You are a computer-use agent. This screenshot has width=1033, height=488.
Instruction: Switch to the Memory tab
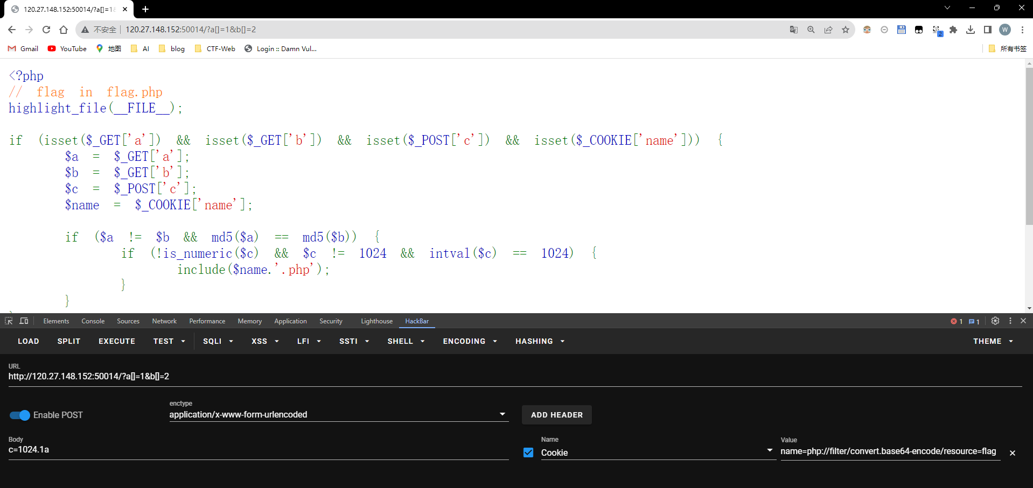point(250,321)
